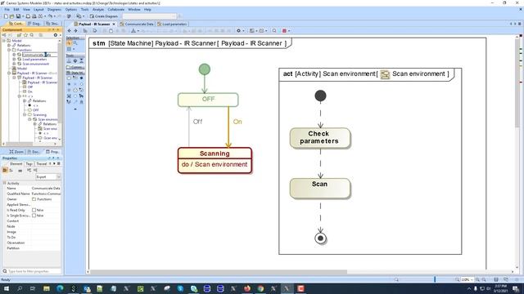Expand the Relations node under Model
Screen dimensions: 524x294
[9, 45]
